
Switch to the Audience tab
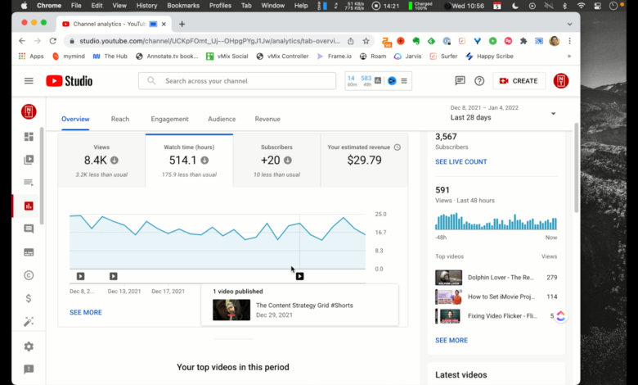(x=222, y=119)
